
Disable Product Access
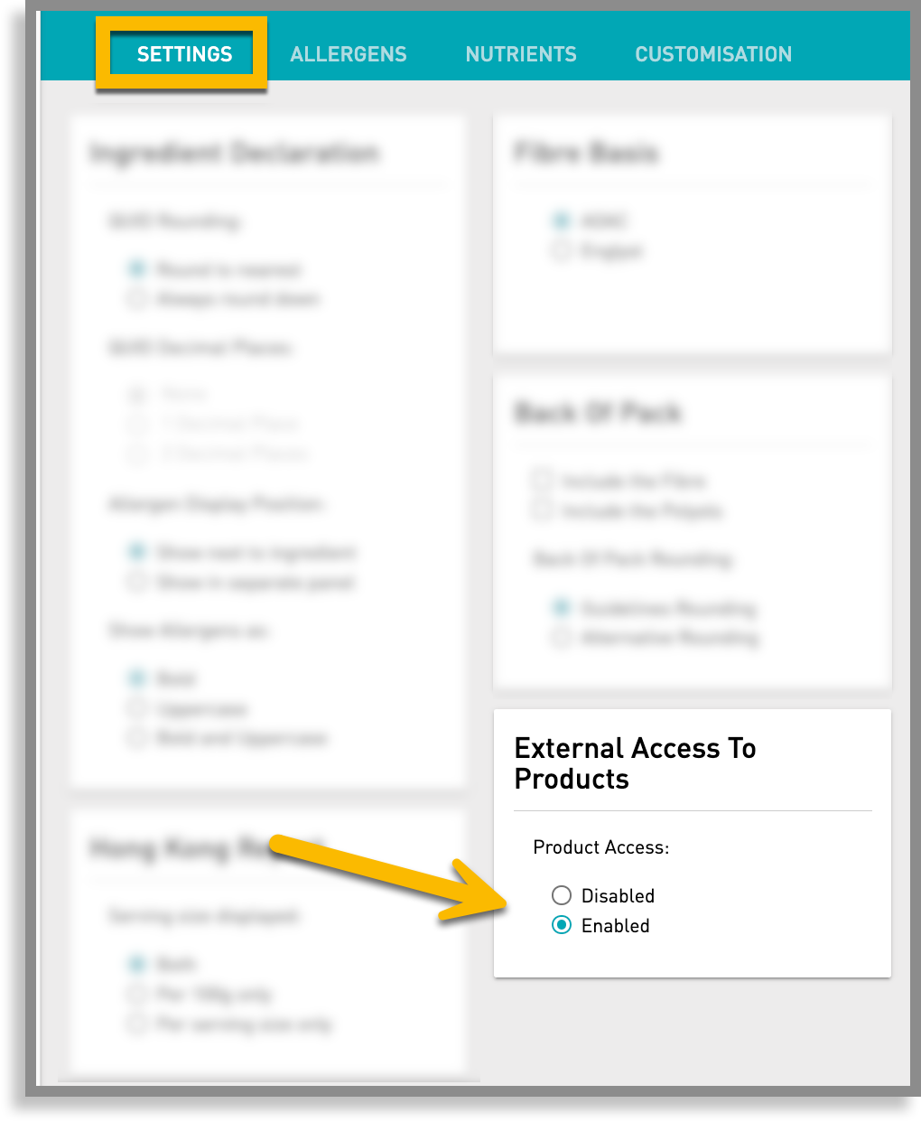click(562, 895)
